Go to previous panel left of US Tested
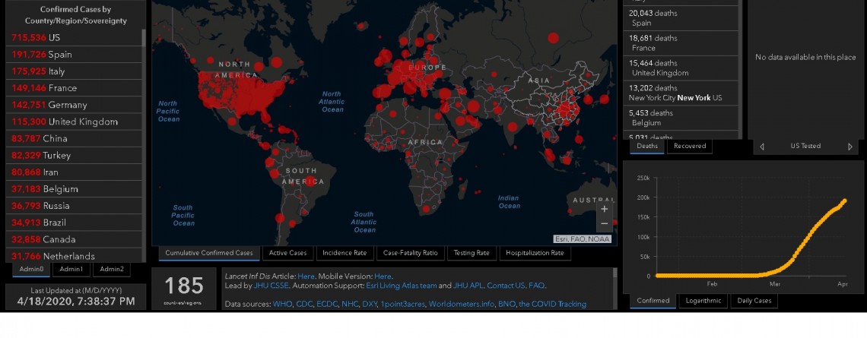 [x=762, y=147]
